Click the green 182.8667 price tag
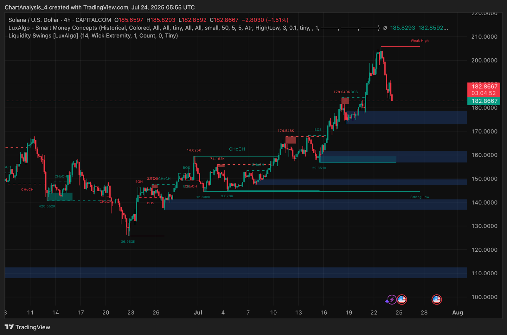 tap(484, 101)
